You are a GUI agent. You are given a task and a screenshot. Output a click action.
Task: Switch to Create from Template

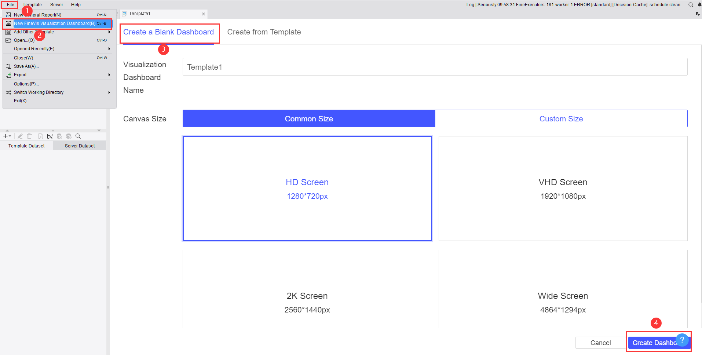click(264, 32)
